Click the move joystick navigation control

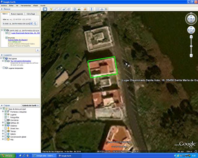[x=191, y=30]
